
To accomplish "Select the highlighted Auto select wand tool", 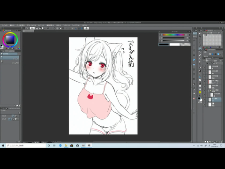I will 200,48.
